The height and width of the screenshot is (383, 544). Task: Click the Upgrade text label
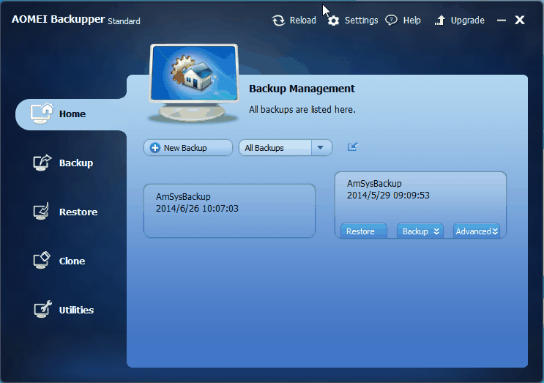coord(467,21)
